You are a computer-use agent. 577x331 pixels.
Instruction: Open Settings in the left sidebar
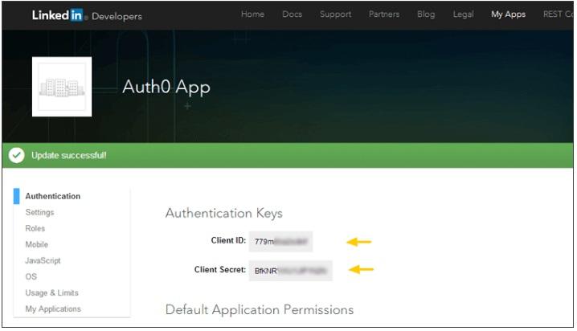(x=39, y=212)
